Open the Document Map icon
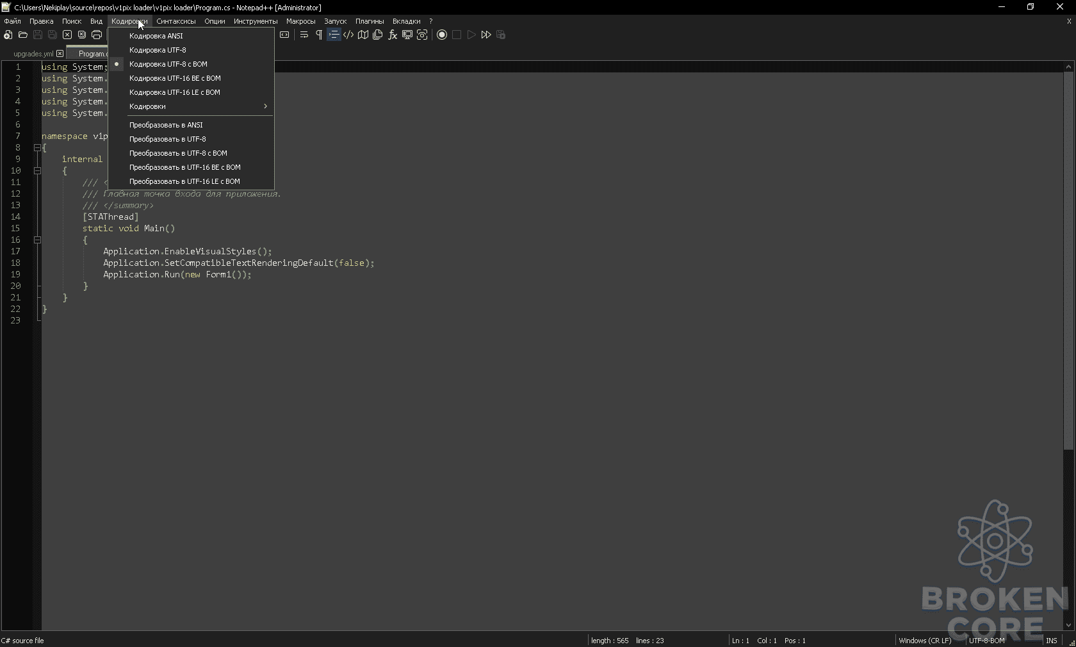 click(x=363, y=35)
